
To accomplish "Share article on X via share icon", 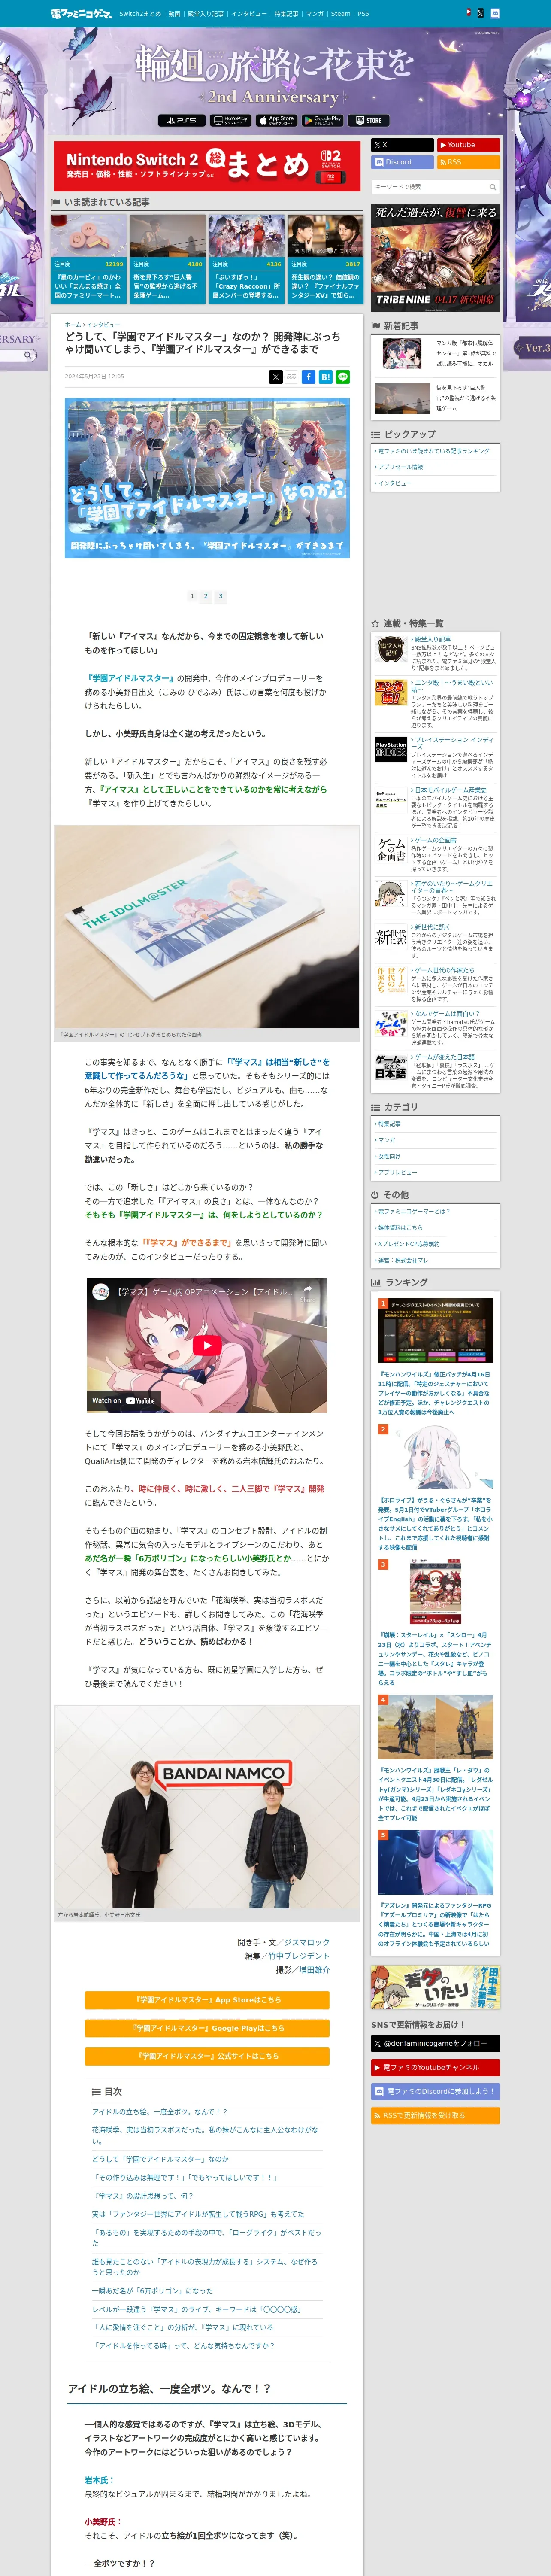I will [275, 377].
